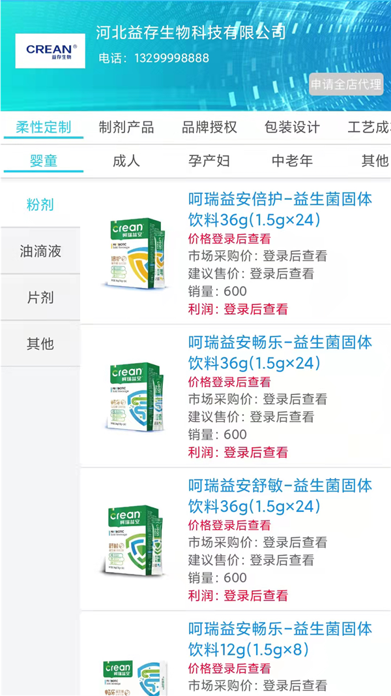Open the 品牌授权 tab
Screen dimensions: 391x696
pos(209,128)
